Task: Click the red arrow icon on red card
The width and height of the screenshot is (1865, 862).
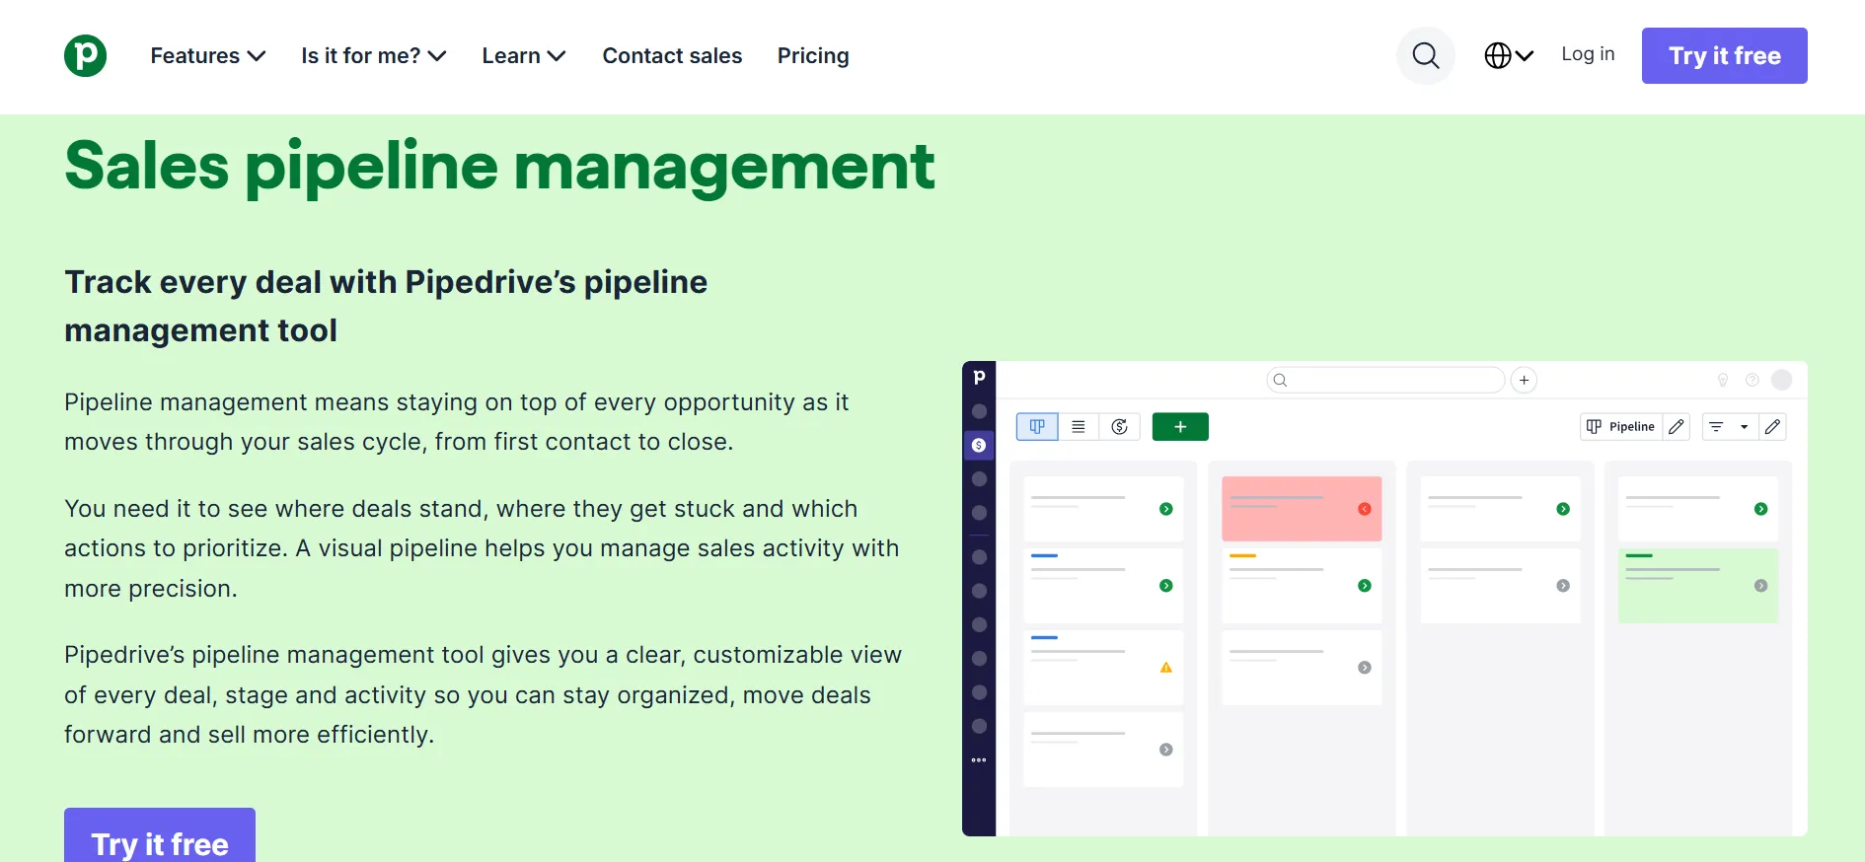Action: (x=1365, y=509)
